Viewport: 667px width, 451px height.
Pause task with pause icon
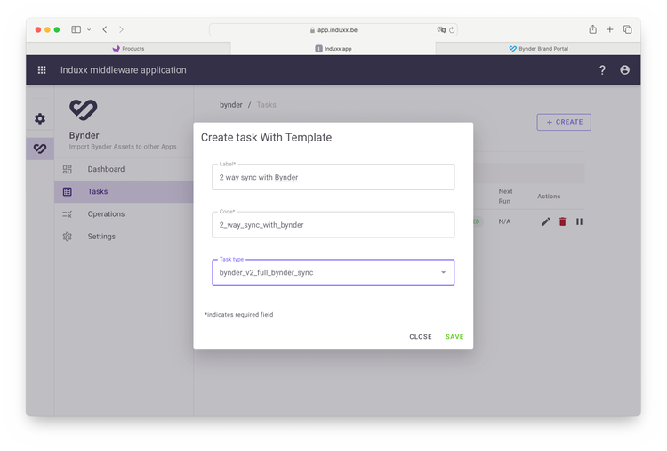tap(579, 221)
